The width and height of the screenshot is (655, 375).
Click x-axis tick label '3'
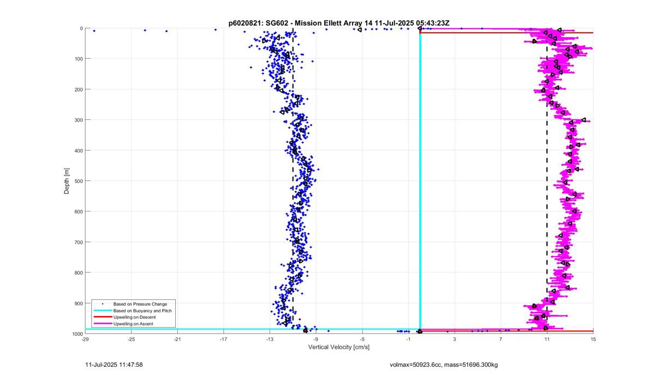[455, 339]
